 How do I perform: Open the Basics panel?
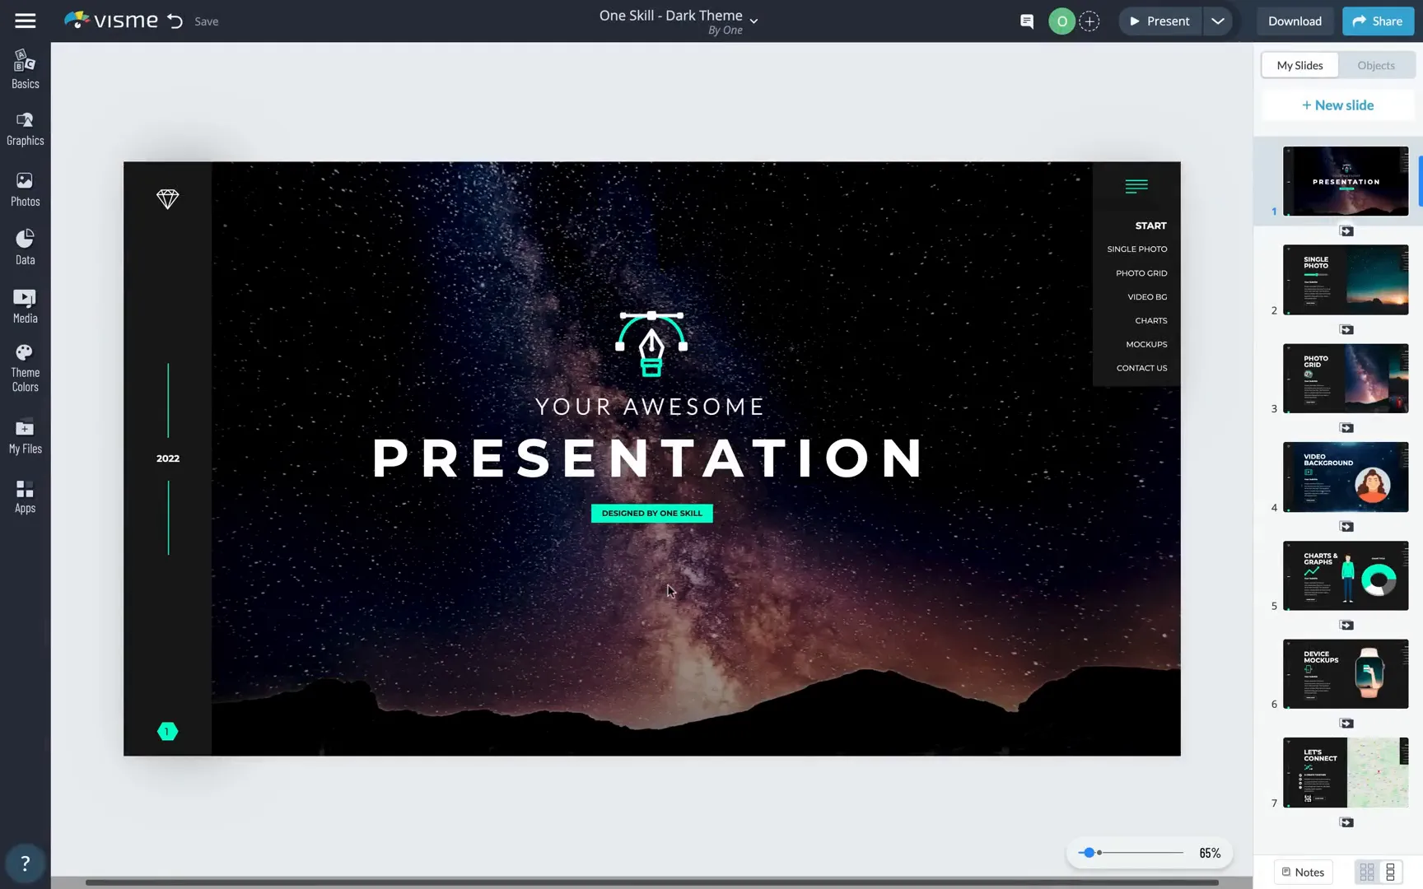pos(25,68)
